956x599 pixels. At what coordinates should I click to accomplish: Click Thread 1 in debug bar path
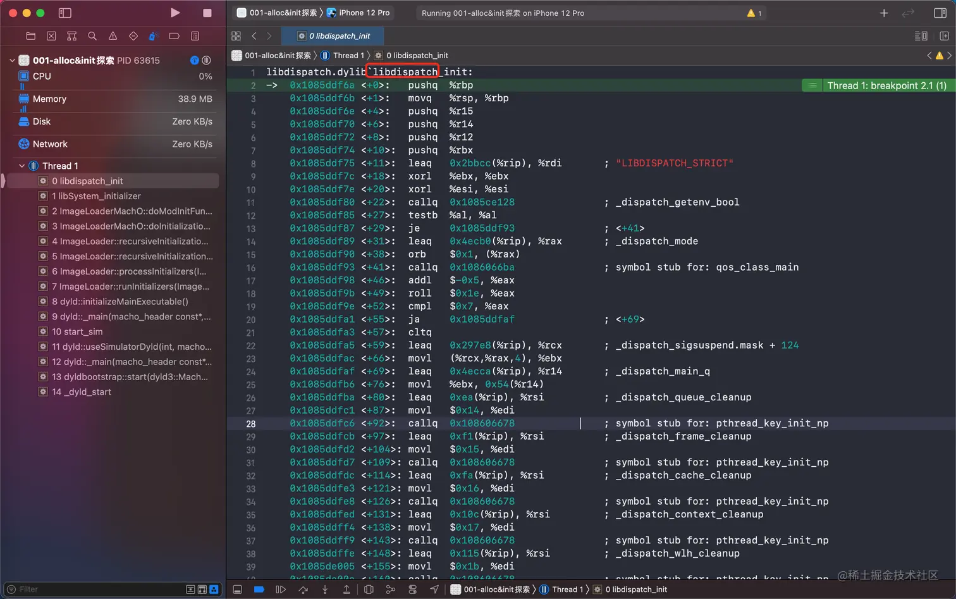(561, 590)
